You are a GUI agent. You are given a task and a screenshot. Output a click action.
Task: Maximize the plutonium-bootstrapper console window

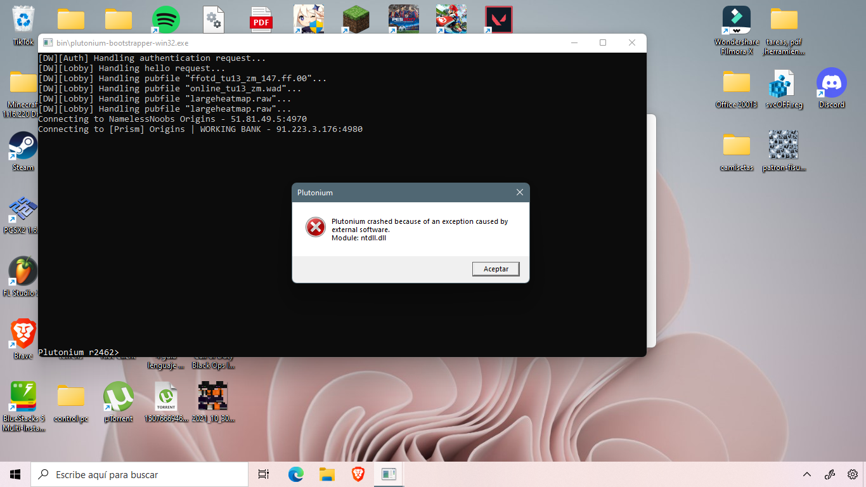point(603,42)
